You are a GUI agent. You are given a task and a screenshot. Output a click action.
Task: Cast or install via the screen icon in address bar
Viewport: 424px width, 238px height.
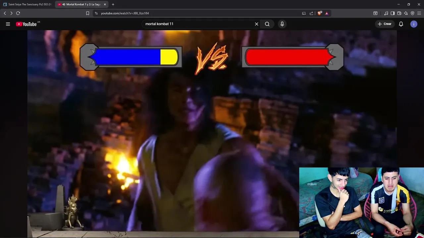pyautogui.click(x=304, y=13)
